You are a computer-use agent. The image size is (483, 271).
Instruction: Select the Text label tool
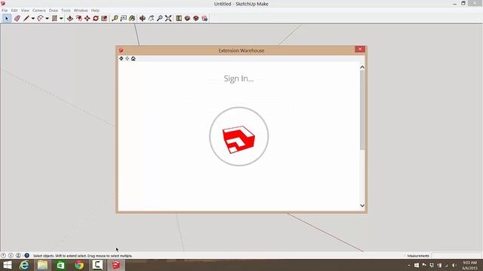coord(124,18)
